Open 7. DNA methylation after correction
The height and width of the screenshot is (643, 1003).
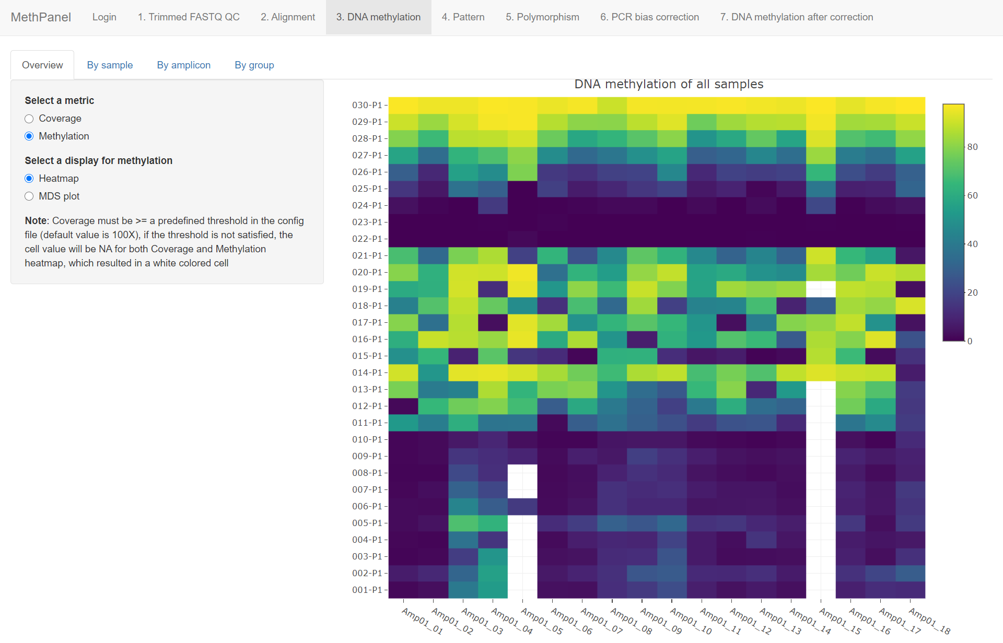(x=796, y=17)
